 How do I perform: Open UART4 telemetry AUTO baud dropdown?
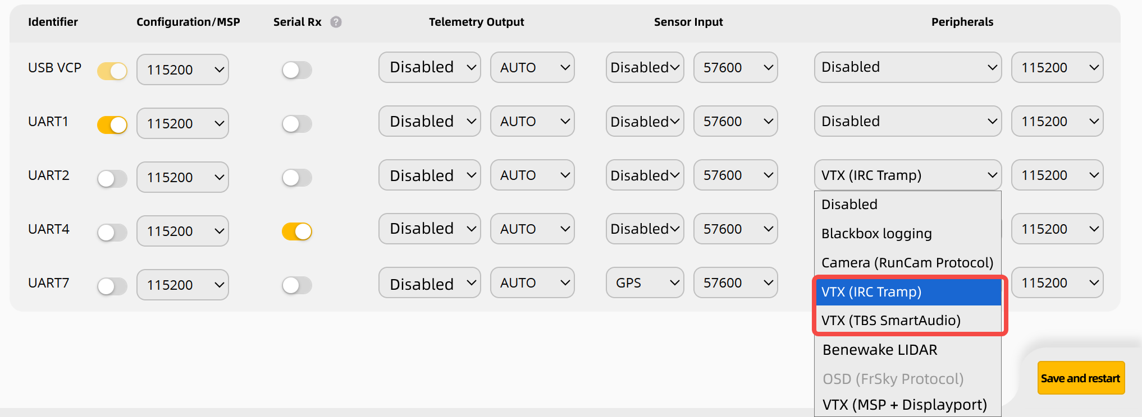click(532, 229)
